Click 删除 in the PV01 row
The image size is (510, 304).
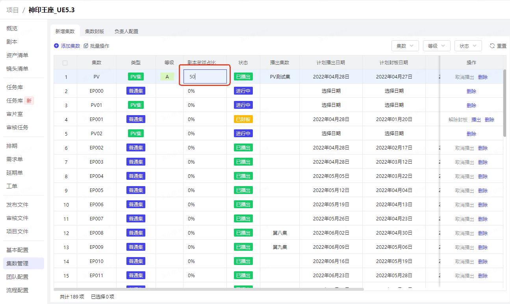[x=471, y=105]
